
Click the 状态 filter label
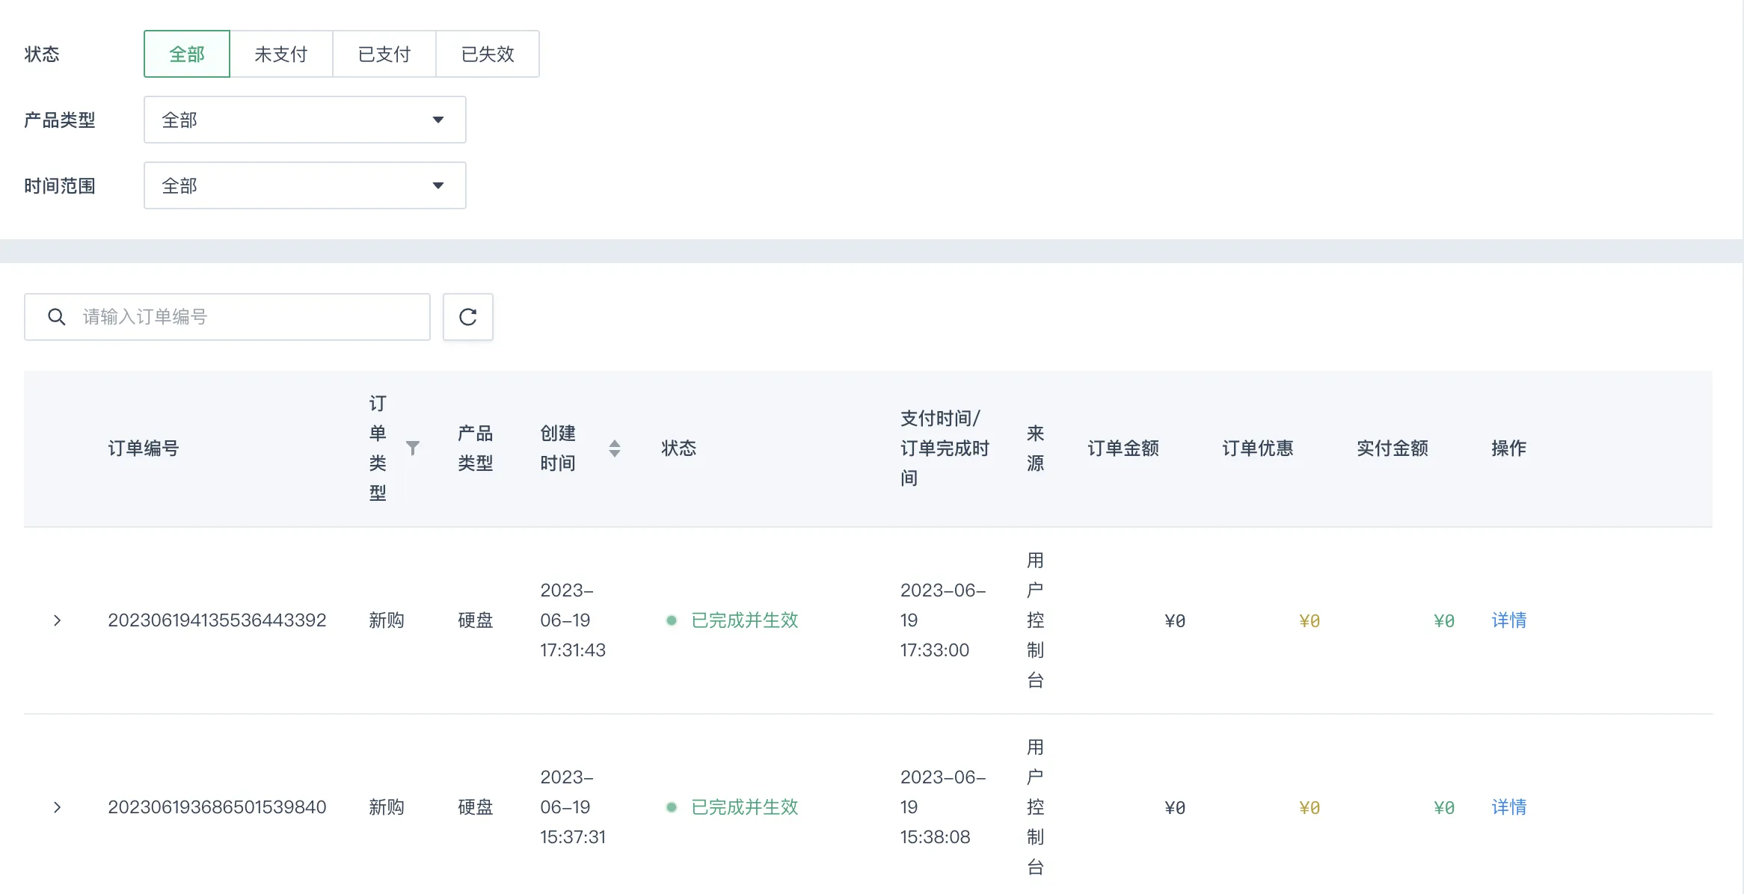click(x=42, y=54)
